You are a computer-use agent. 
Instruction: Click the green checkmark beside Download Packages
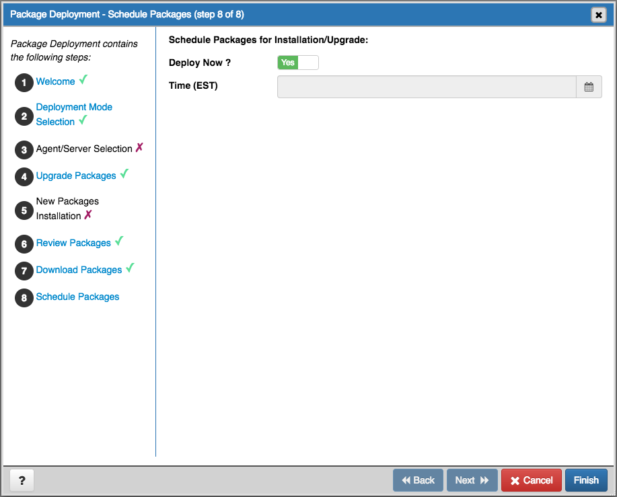[131, 268]
